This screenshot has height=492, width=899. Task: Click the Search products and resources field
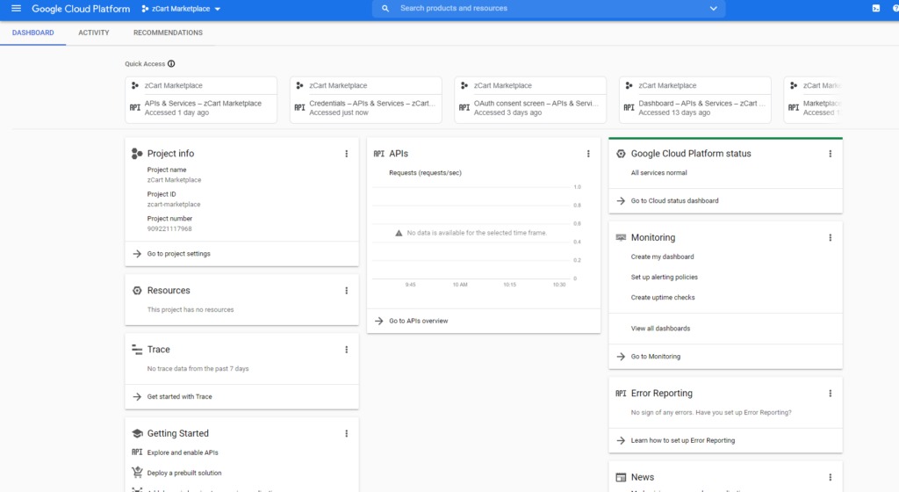click(x=544, y=9)
